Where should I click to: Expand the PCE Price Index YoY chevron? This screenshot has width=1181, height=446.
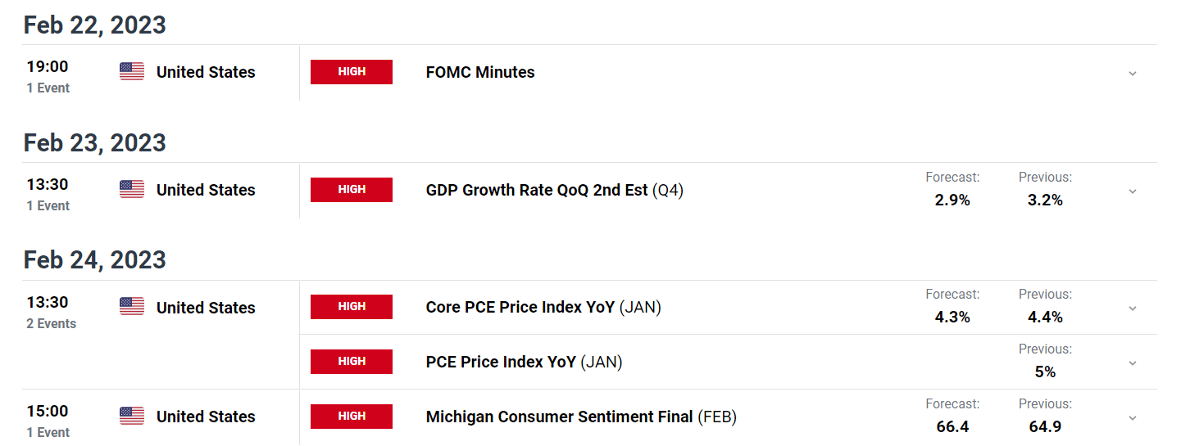(1133, 363)
